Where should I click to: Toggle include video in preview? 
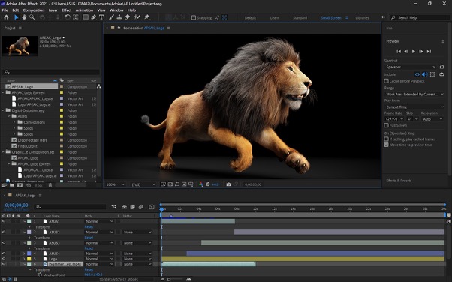point(417,74)
